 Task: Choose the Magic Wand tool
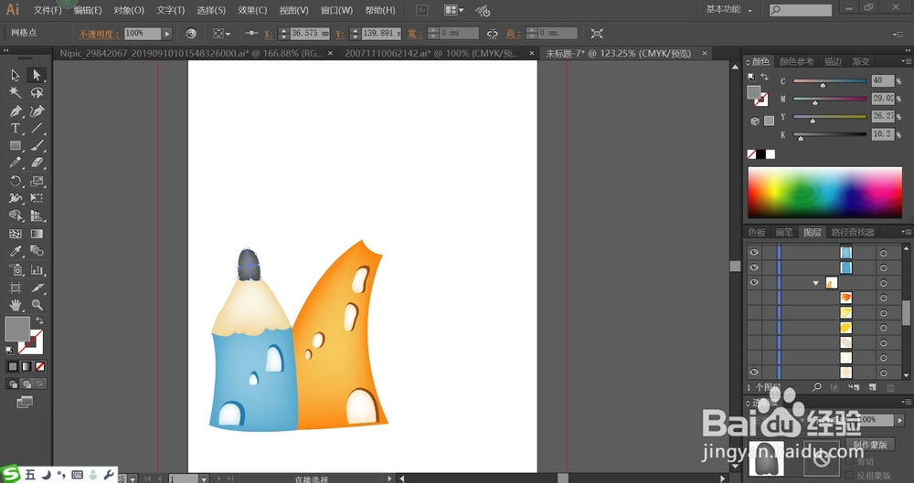pos(16,92)
